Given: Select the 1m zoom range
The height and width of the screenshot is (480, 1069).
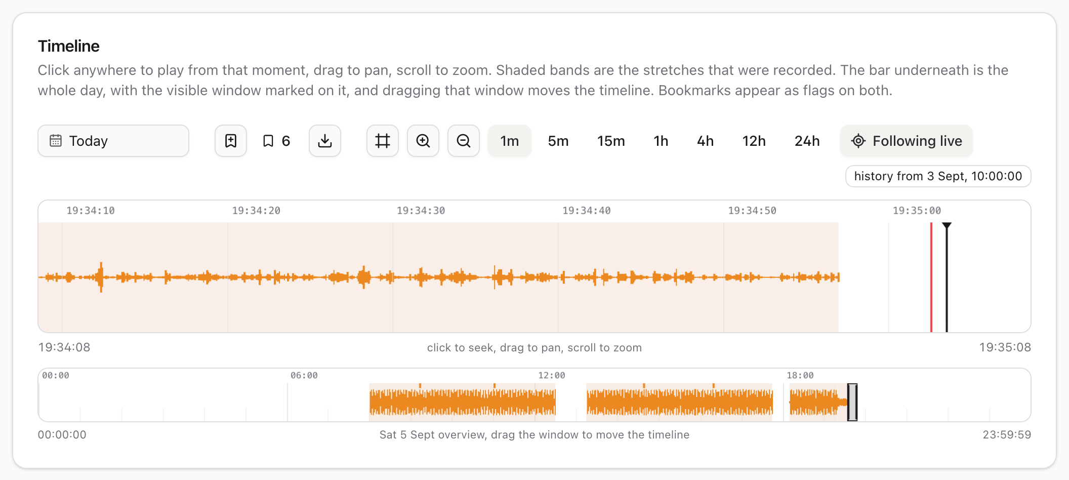Looking at the screenshot, I should (510, 141).
